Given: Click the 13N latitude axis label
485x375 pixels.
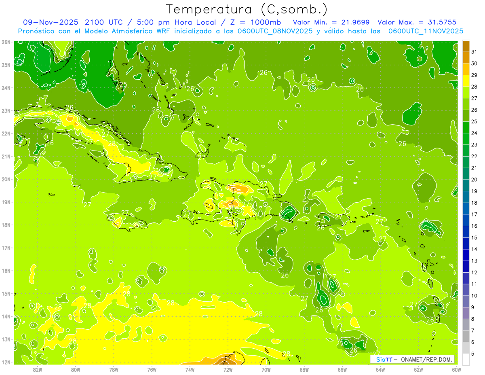Looking at the screenshot, I should [6, 339].
